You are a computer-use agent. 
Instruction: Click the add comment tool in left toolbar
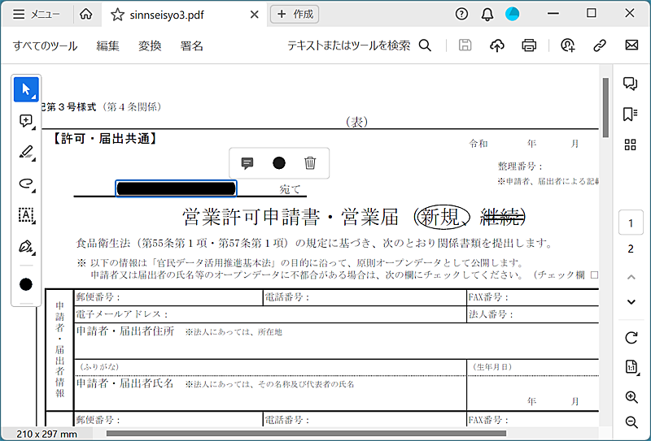click(26, 120)
